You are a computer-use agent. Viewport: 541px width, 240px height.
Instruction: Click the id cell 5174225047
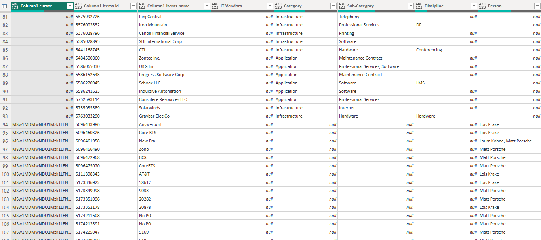106,232
